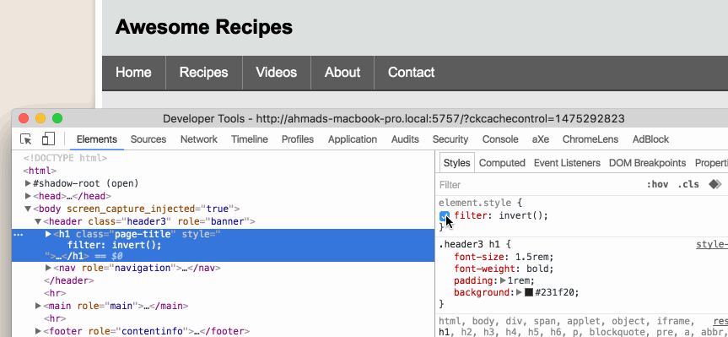Open the Recipes nav link

[x=204, y=73]
